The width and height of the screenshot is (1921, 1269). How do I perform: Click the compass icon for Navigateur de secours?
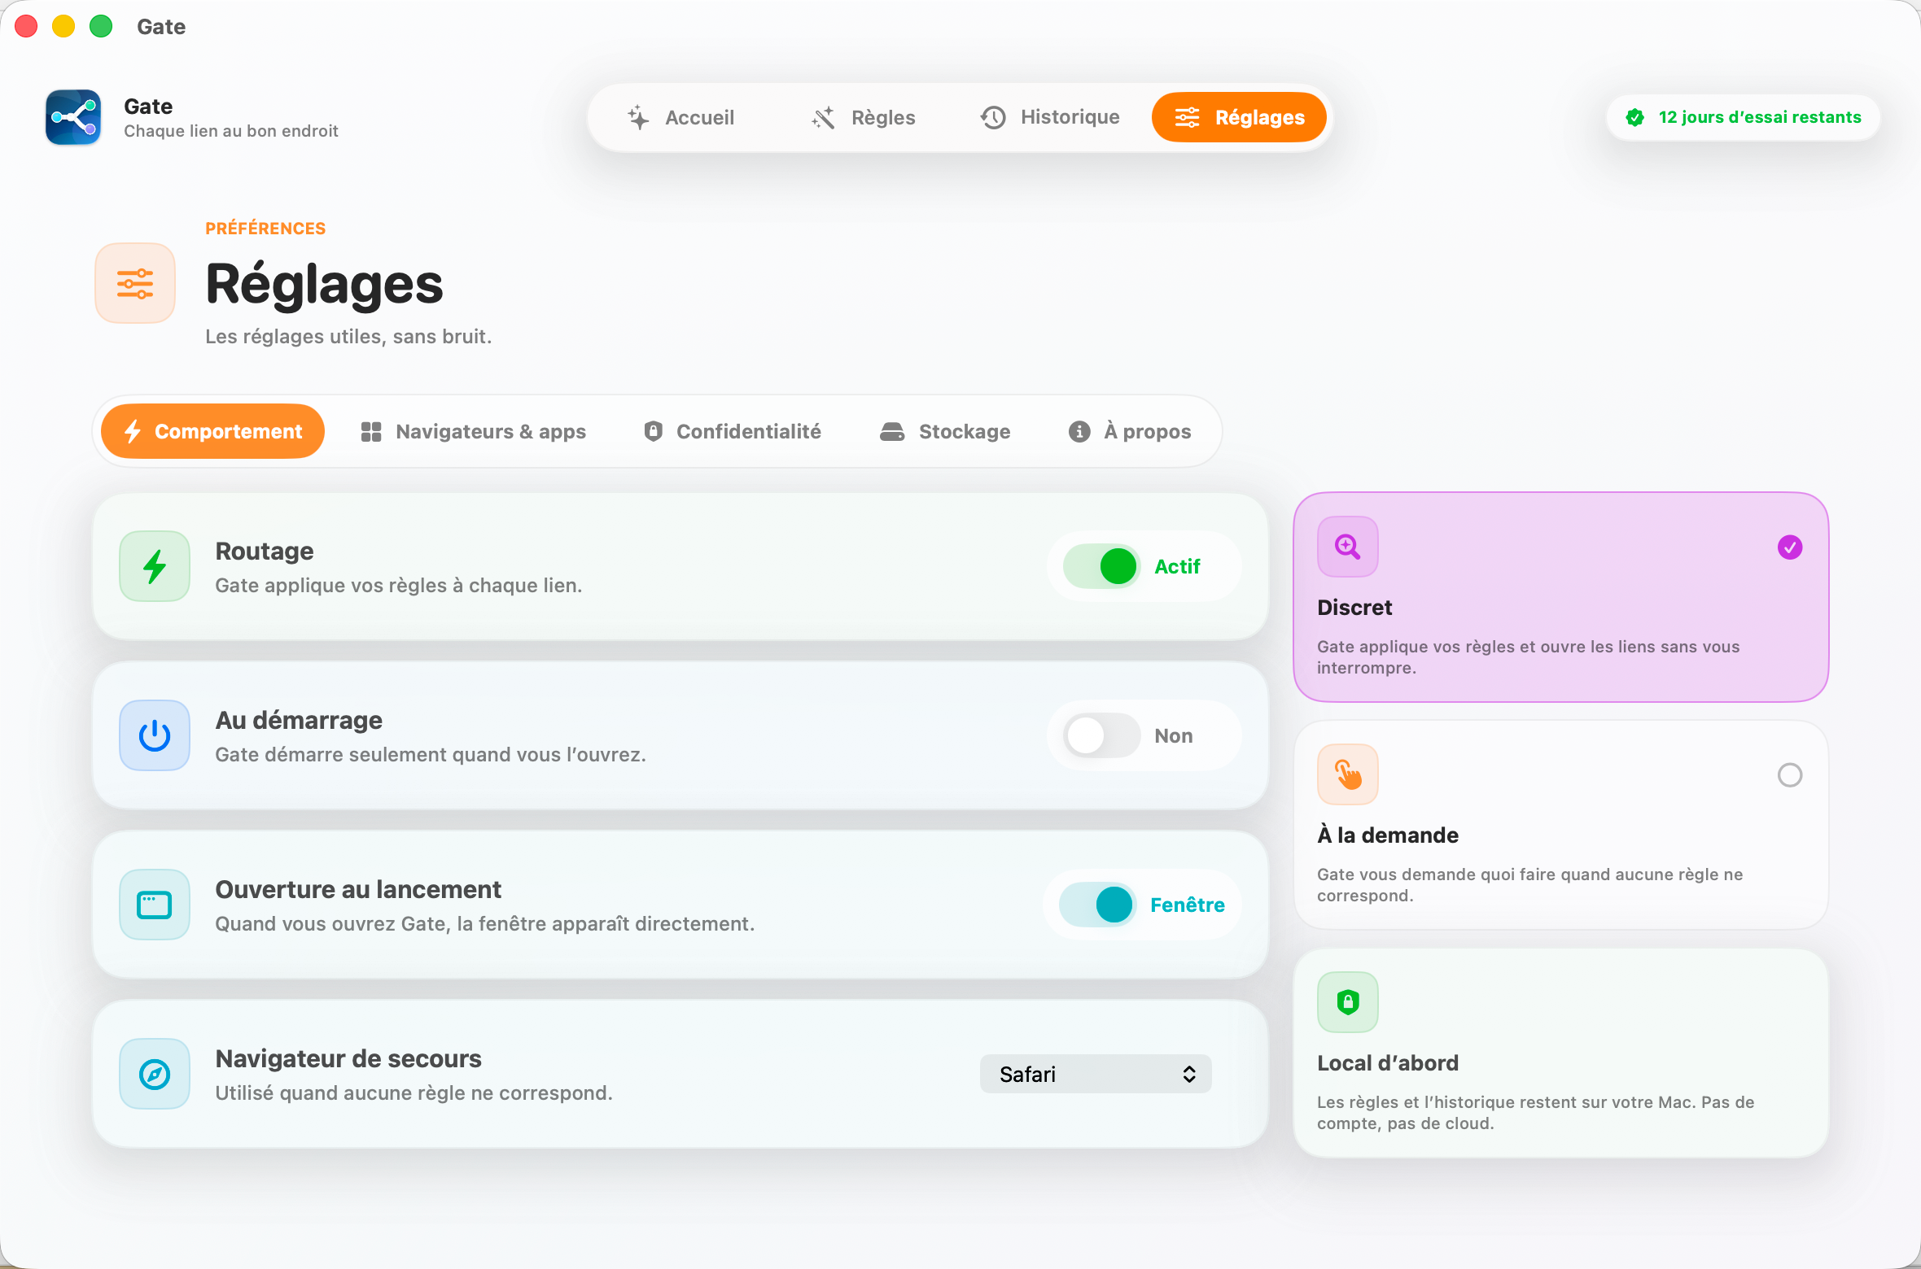pyautogui.click(x=155, y=1074)
